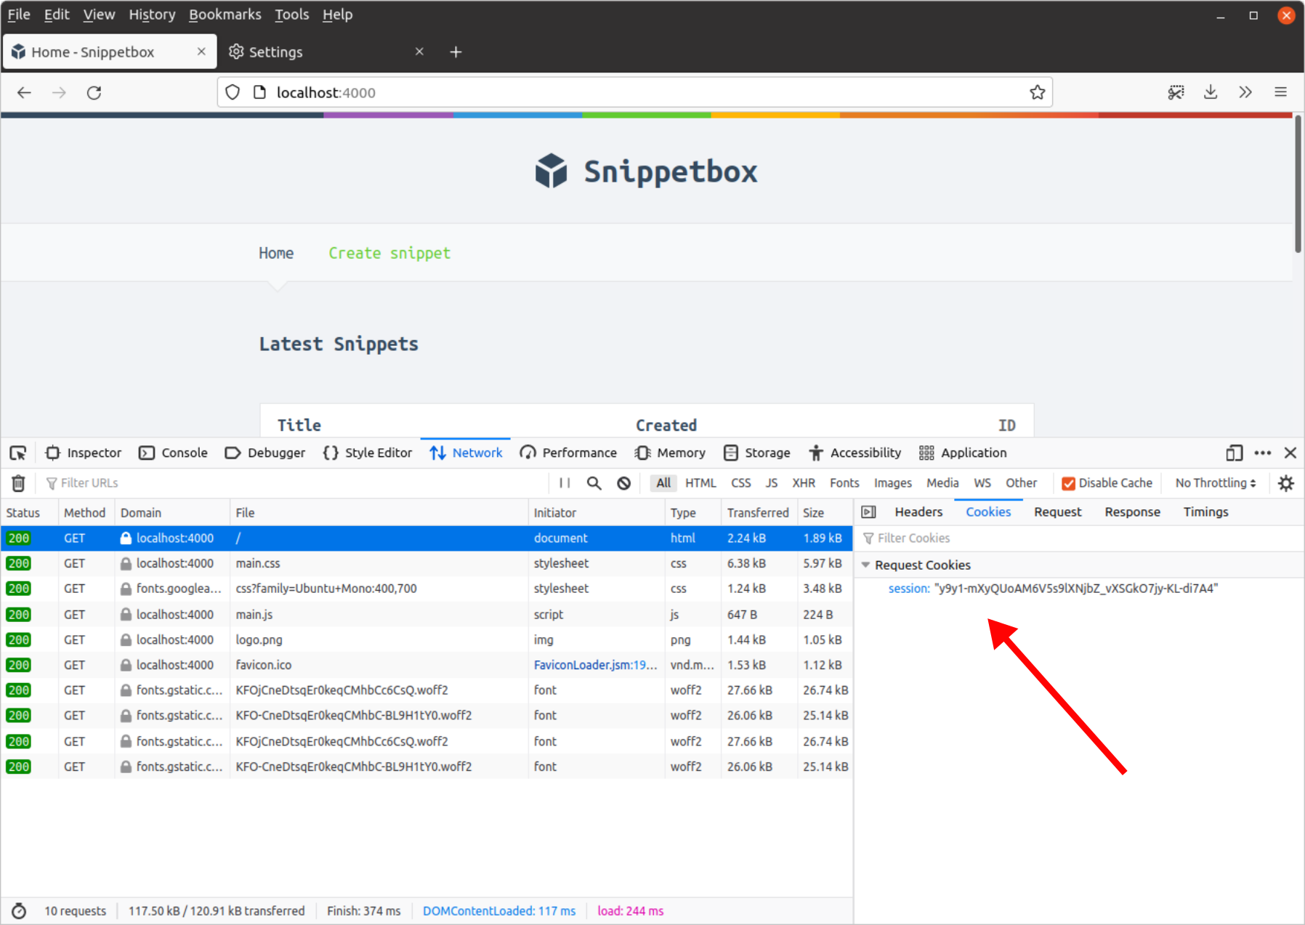
Task: Open network settings gear icon
Action: [1285, 483]
